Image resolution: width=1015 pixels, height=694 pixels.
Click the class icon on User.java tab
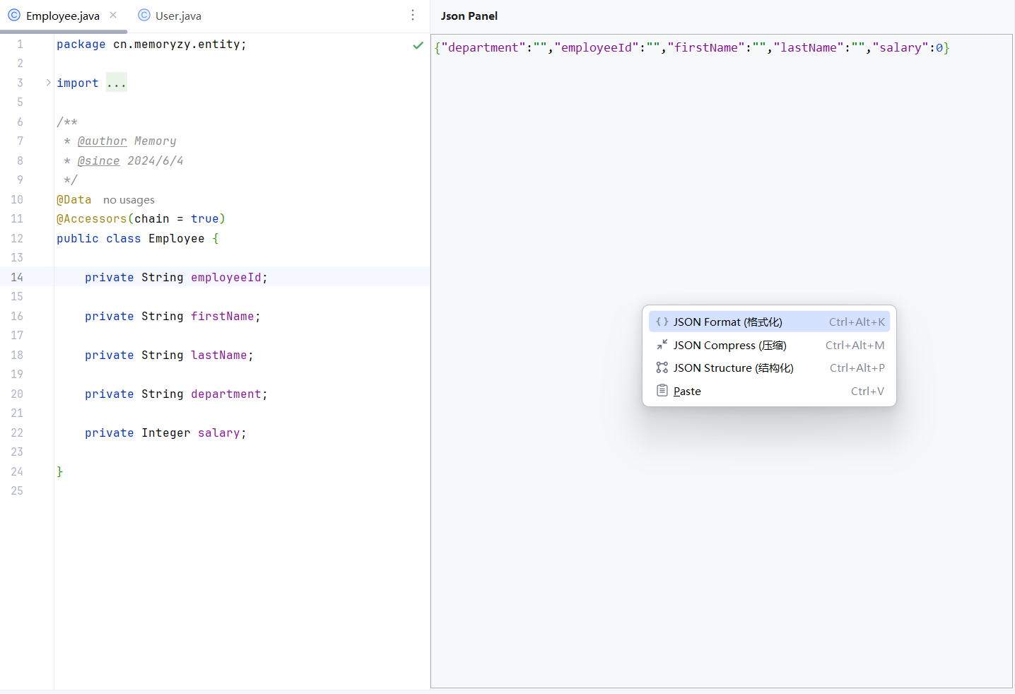tap(143, 15)
